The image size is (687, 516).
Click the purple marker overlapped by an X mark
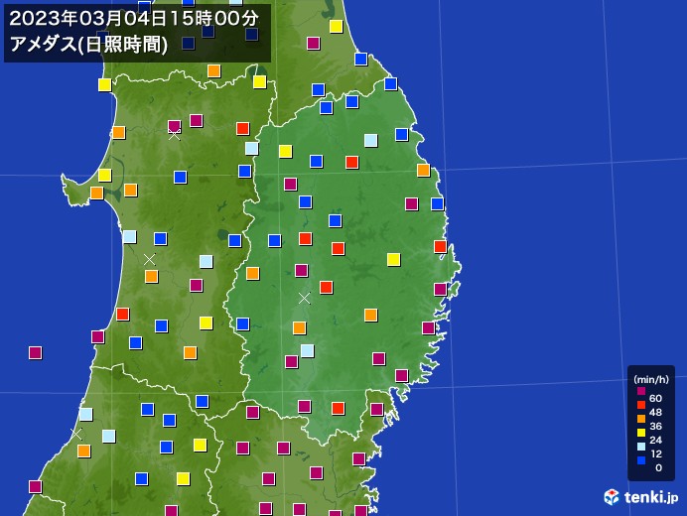coord(175,127)
